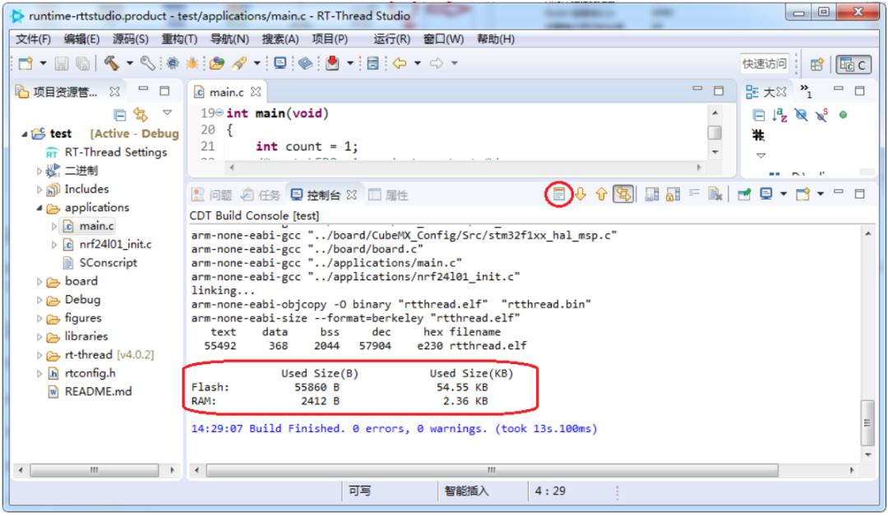Expand the Includes node
The image size is (888, 516).
click(x=39, y=190)
